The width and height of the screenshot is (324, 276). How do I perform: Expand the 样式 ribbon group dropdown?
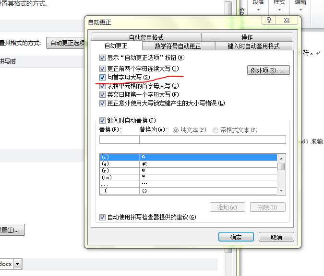[x=279, y=10]
